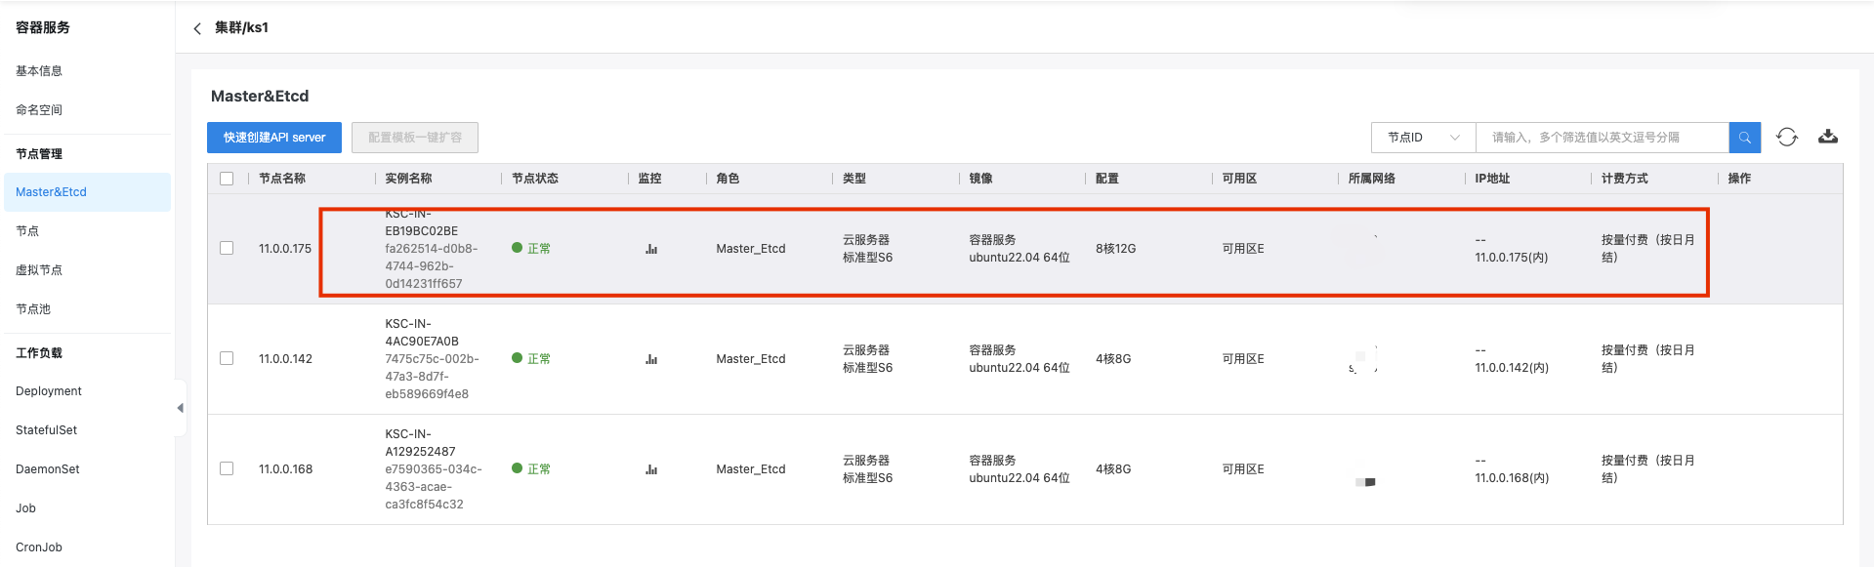Refresh the node list
Viewport: 1874px width, 567px height.
coord(1787,138)
